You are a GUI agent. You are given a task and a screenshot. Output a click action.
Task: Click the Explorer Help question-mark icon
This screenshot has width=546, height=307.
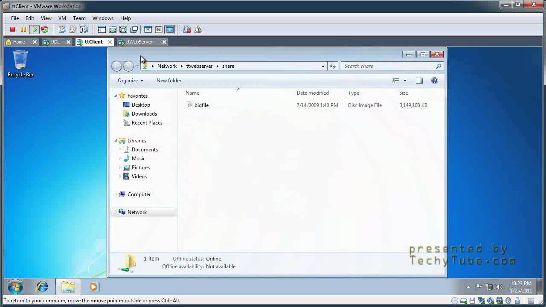[x=435, y=81]
